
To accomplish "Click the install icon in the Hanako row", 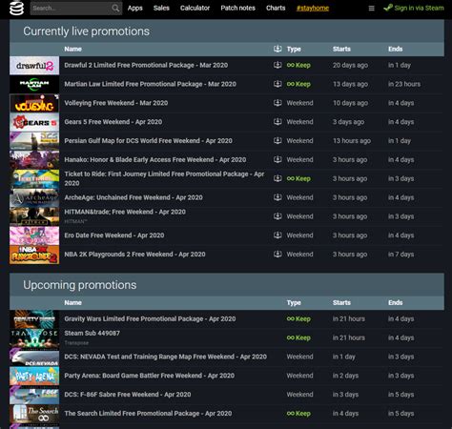I will point(277,159).
